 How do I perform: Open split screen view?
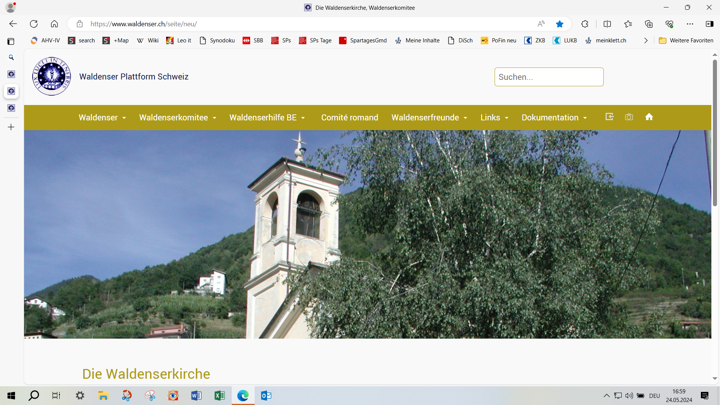[x=607, y=24]
